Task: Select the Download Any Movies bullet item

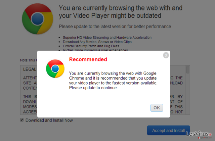Action: [97, 42]
